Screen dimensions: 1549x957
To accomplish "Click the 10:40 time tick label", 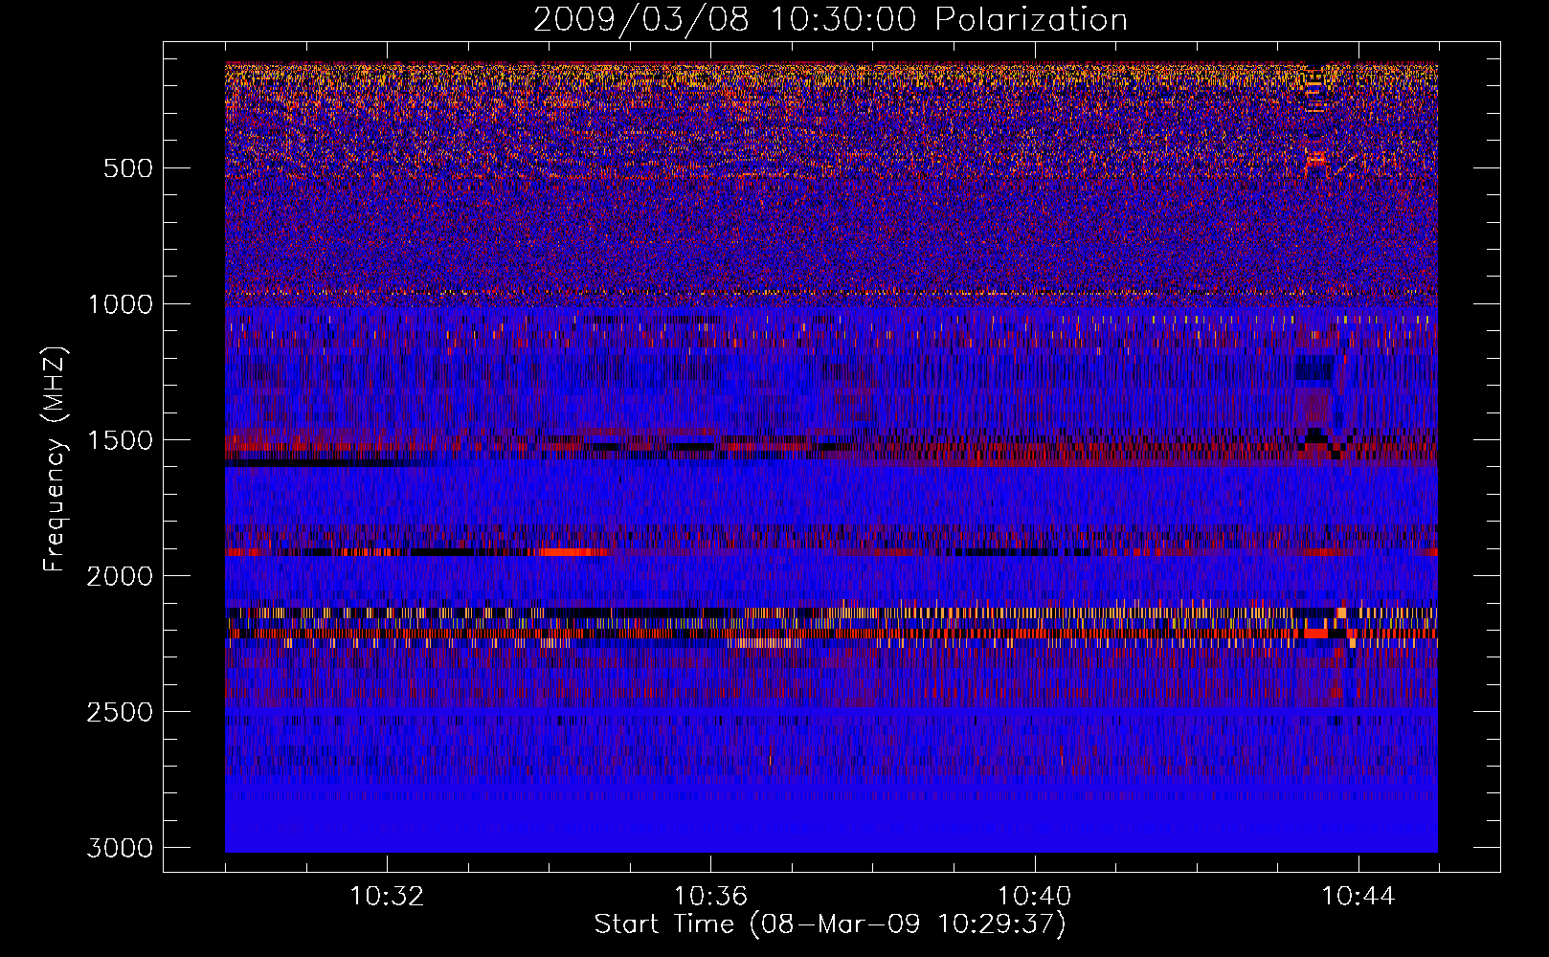I will (1034, 897).
